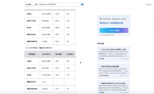Viewport: 154px width, 94px height.
Task: Click the 财务指标 column header
Action: 32,54
